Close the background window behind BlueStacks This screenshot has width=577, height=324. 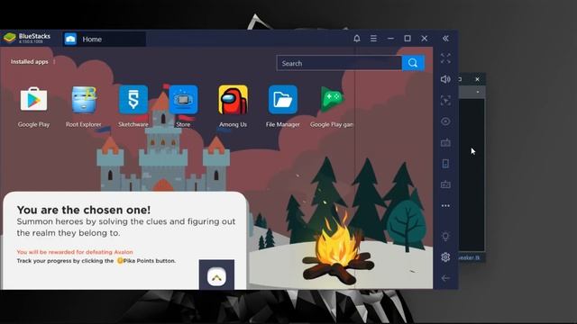[x=477, y=79]
